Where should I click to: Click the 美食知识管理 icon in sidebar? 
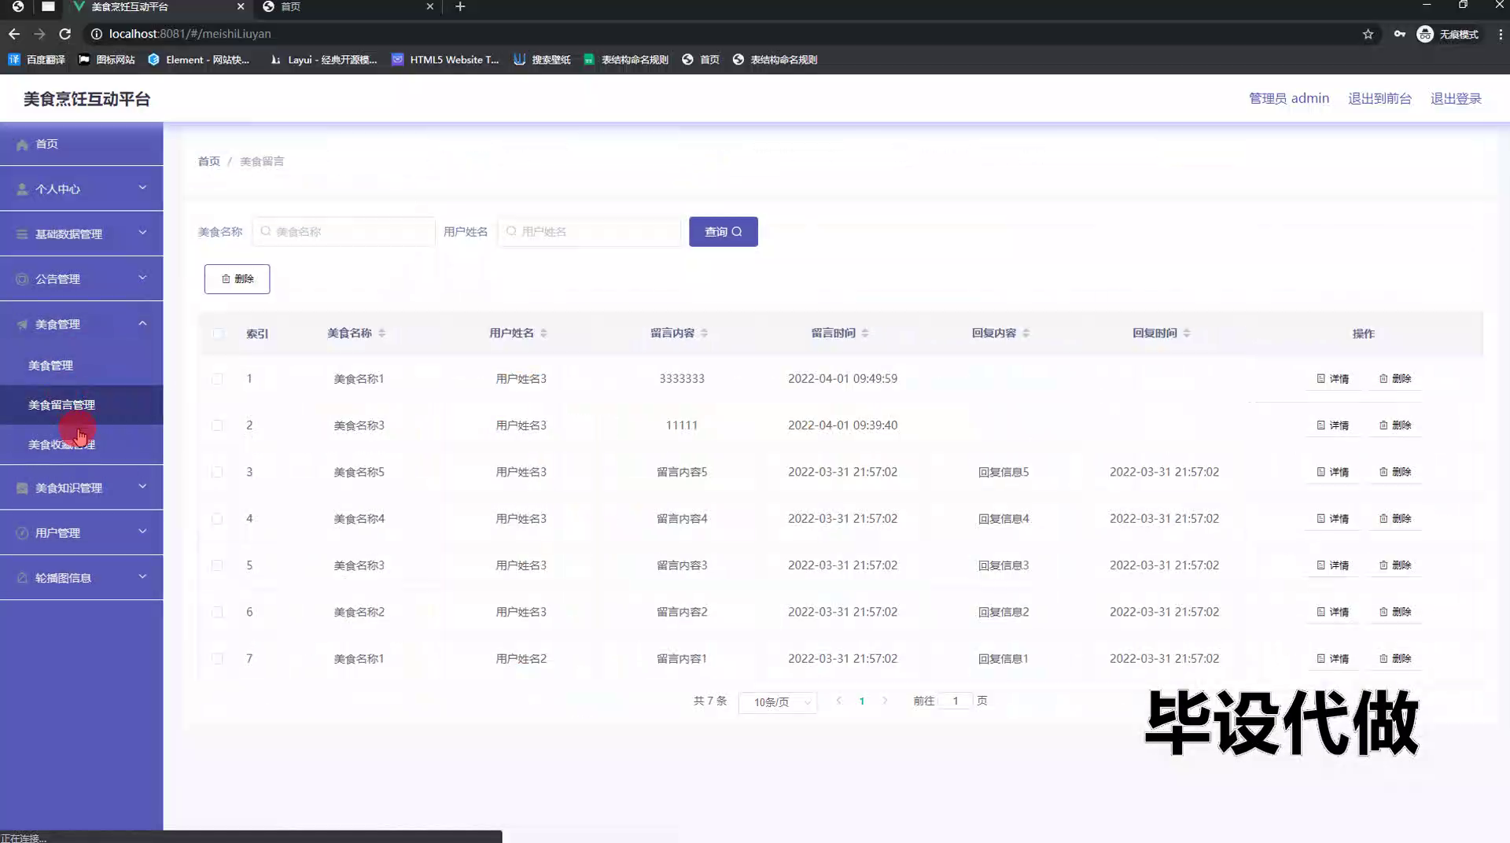coord(22,488)
